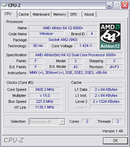Click the CPU-Z title bar app icon
The image size is (130, 147).
[4, 5]
